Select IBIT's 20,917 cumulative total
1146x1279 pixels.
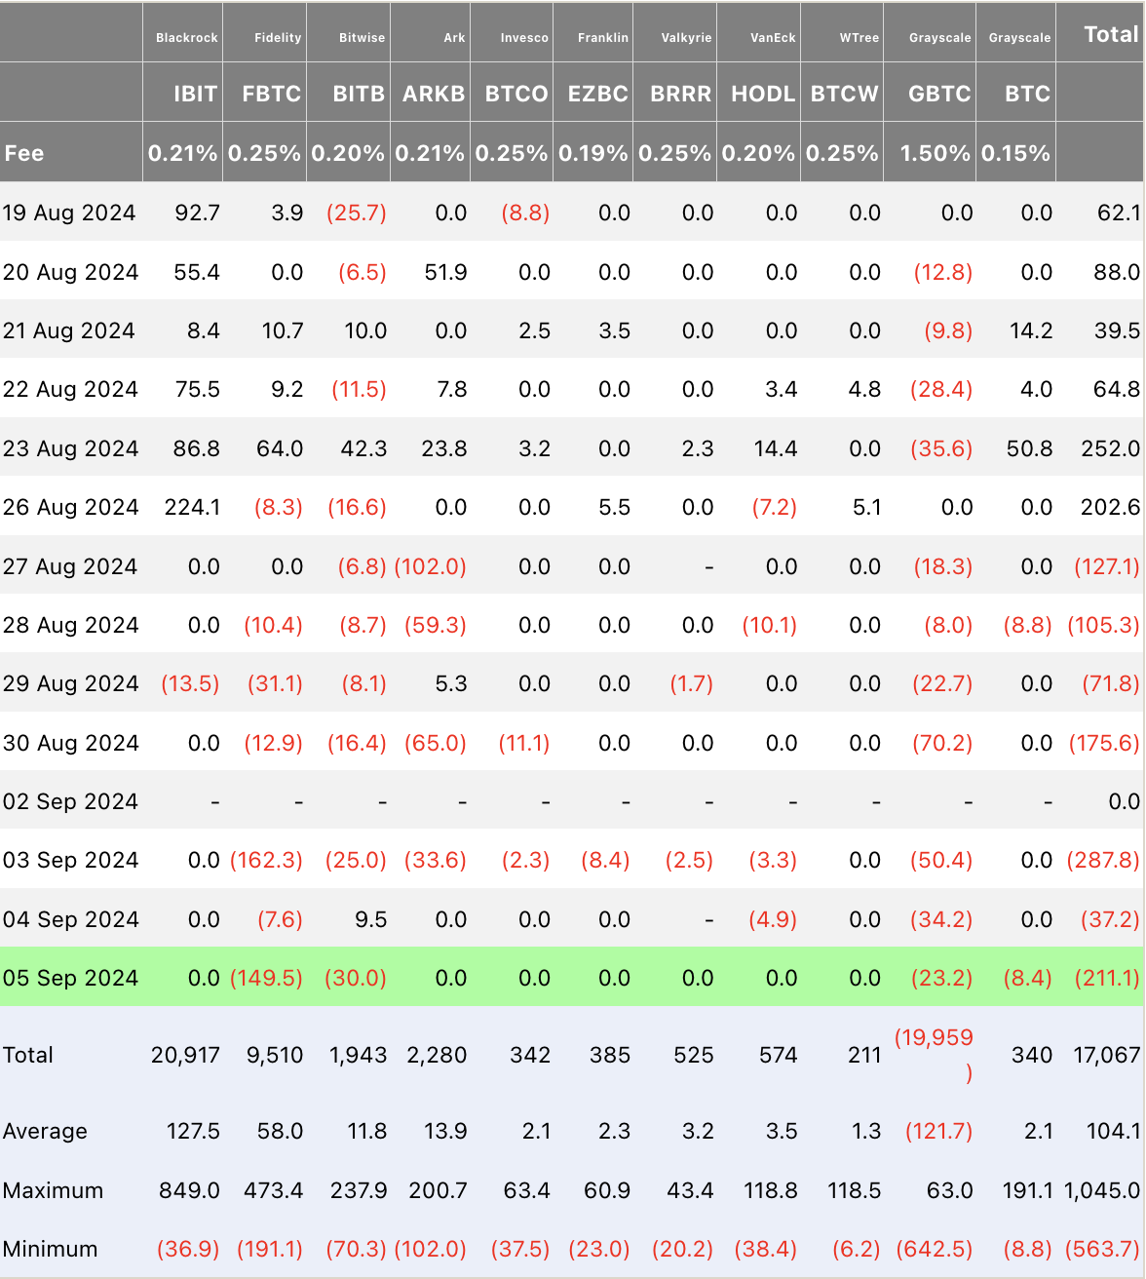click(185, 1055)
